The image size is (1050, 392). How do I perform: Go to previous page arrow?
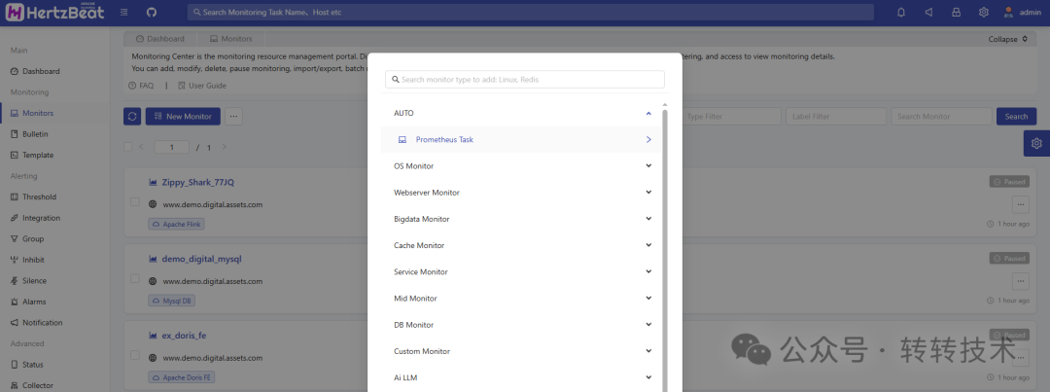tap(141, 147)
